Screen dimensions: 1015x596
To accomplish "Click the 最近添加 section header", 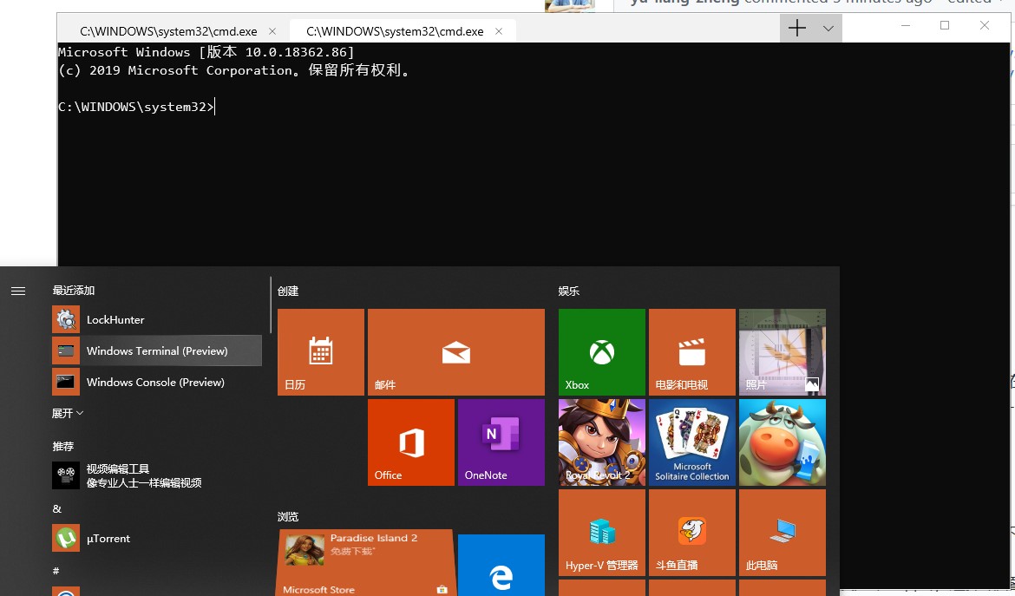I will click(x=74, y=291).
